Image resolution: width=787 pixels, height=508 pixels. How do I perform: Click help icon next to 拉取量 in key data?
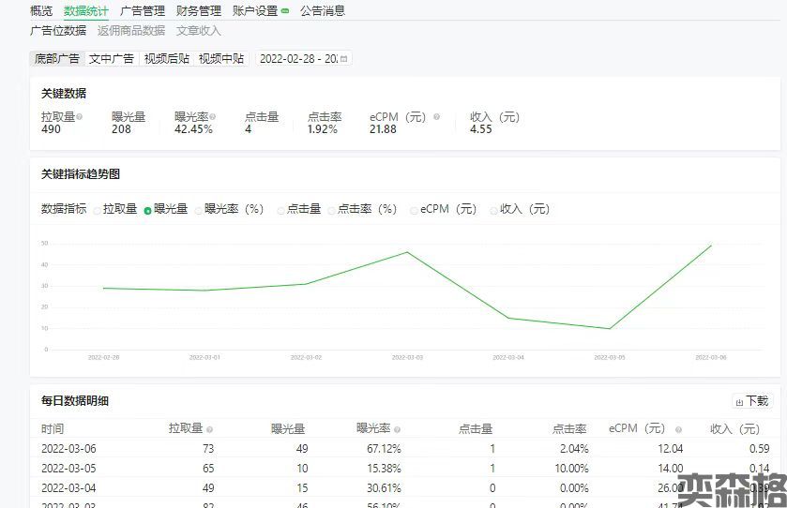coord(80,118)
